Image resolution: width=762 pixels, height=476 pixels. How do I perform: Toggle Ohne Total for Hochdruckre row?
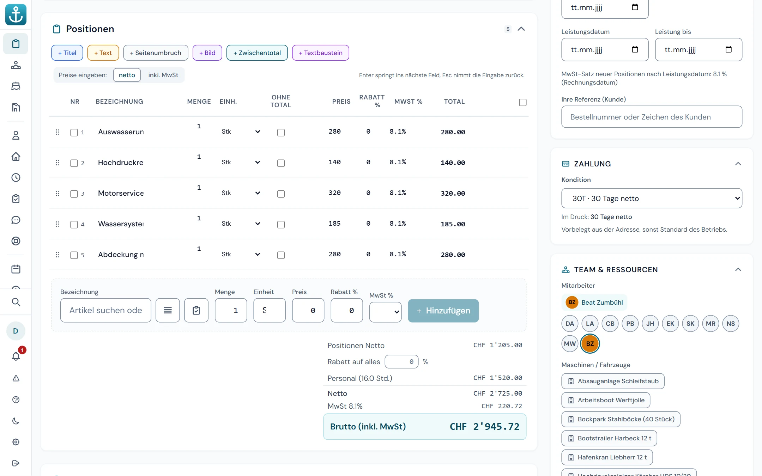click(281, 163)
